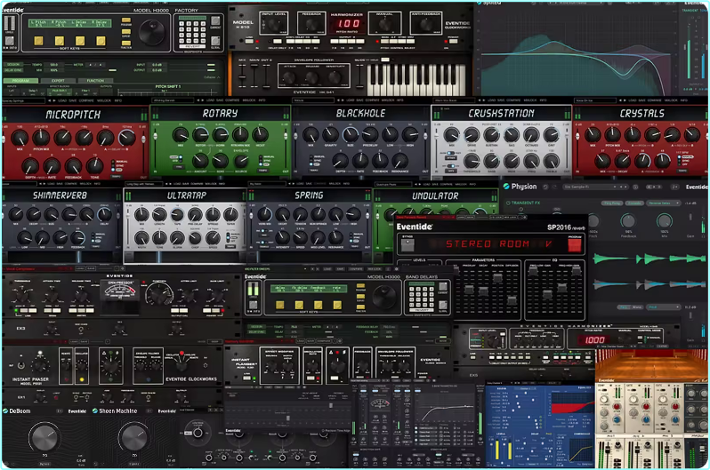The height and width of the screenshot is (470, 710).
Task: Open the Crystals preset name field
Action: (595, 100)
